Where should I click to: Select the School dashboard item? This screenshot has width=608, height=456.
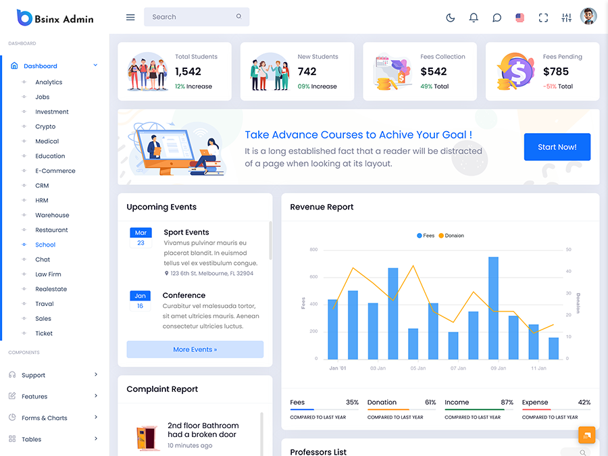[45, 245]
